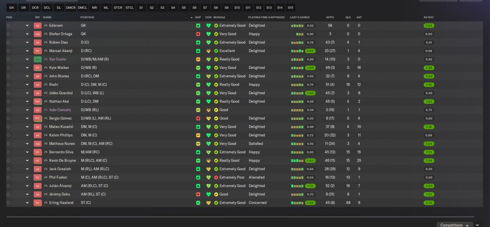Click Kevin De Bruyne's condition heart icon

209,161
